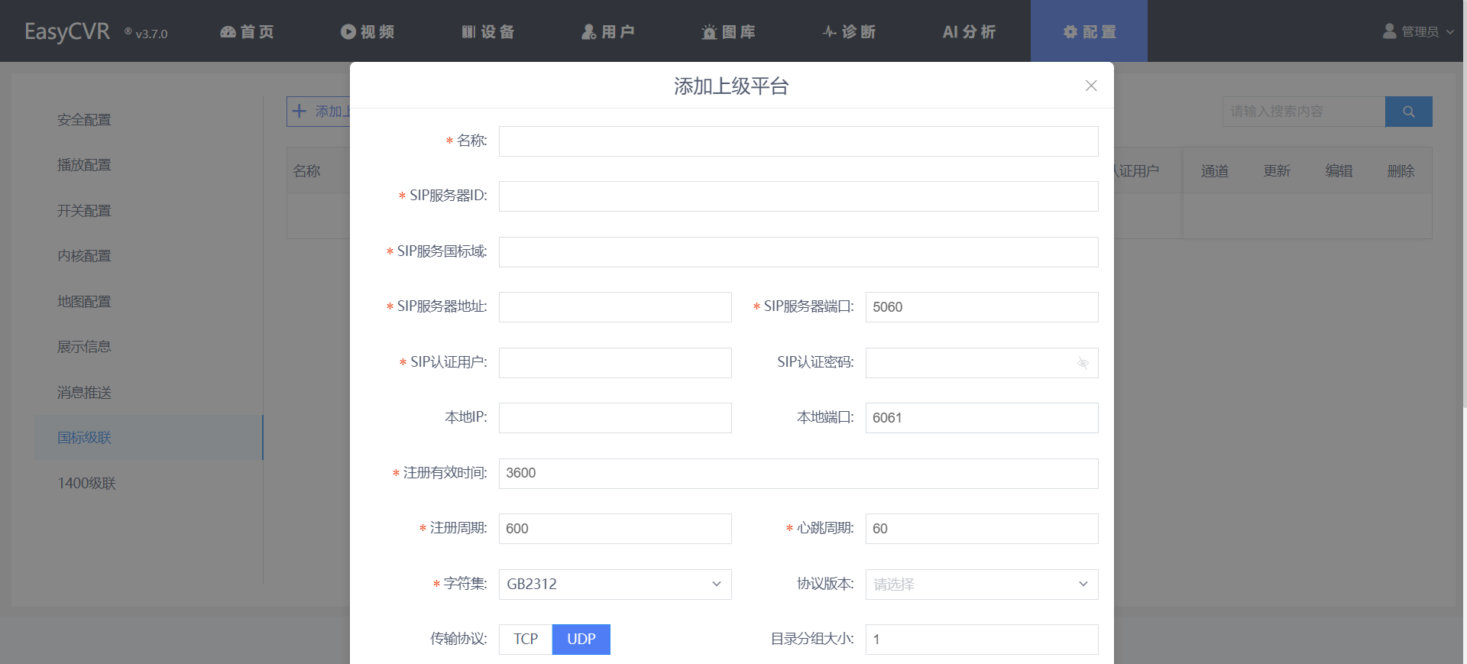Image resolution: width=1467 pixels, height=664 pixels.
Task: Expand the 管理员 user menu
Action: click(1419, 31)
